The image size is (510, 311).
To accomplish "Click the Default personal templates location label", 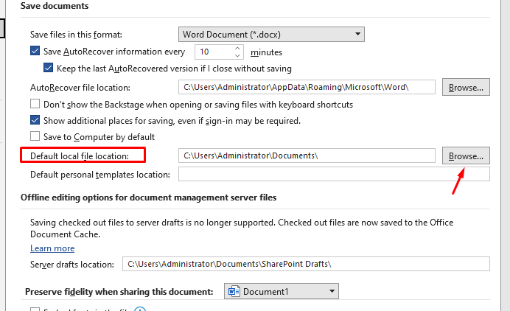I will pos(100,175).
